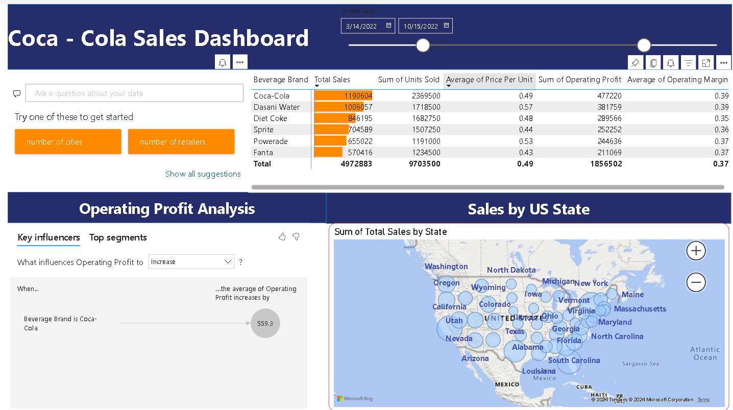The image size is (733, 410).
Task: Click the thumbs down icon in Key influencers
Action: click(296, 236)
